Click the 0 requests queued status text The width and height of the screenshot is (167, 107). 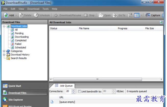coord(137,91)
